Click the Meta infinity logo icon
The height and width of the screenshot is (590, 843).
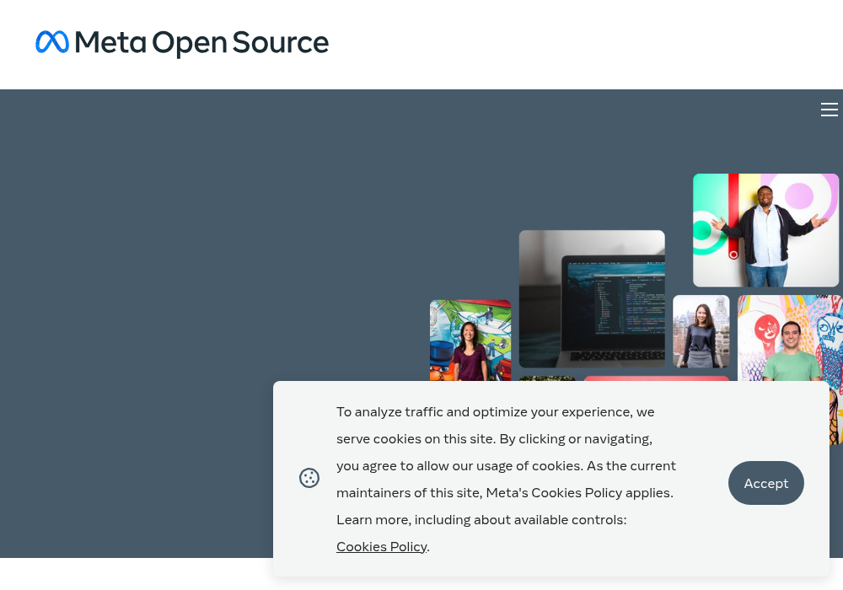pyautogui.click(x=52, y=42)
